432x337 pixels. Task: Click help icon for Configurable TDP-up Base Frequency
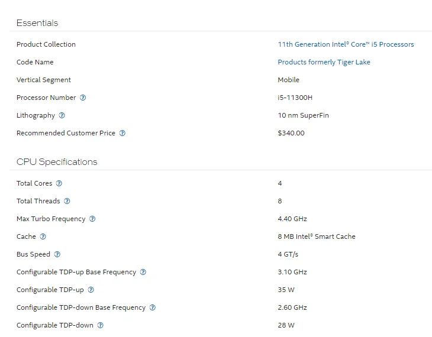tap(143, 272)
